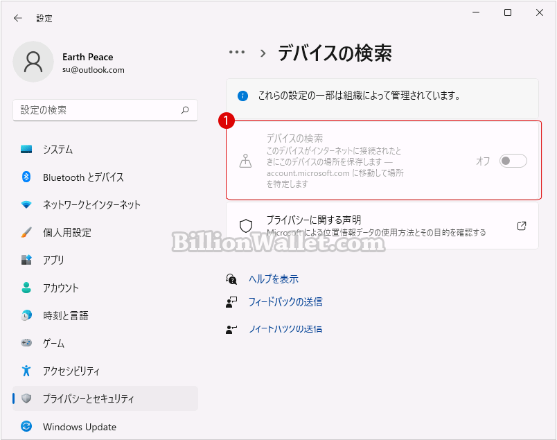Select プライバシーとセキュリティ in sidebar
The height and width of the screenshot is (440, 557).
(105, 398)
